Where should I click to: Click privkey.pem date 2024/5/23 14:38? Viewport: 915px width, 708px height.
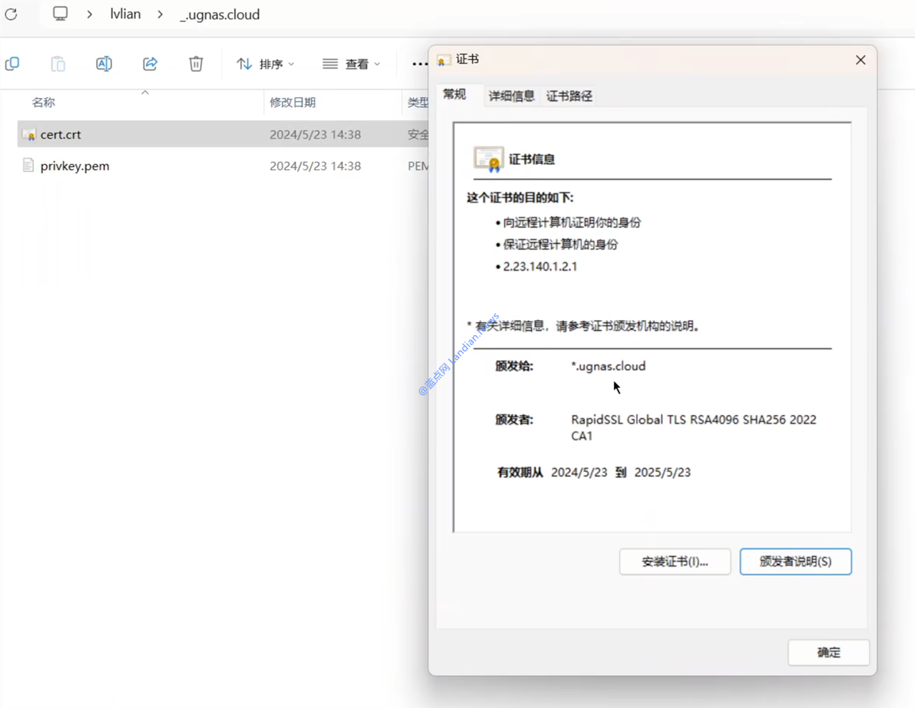(x=315, y=166)
